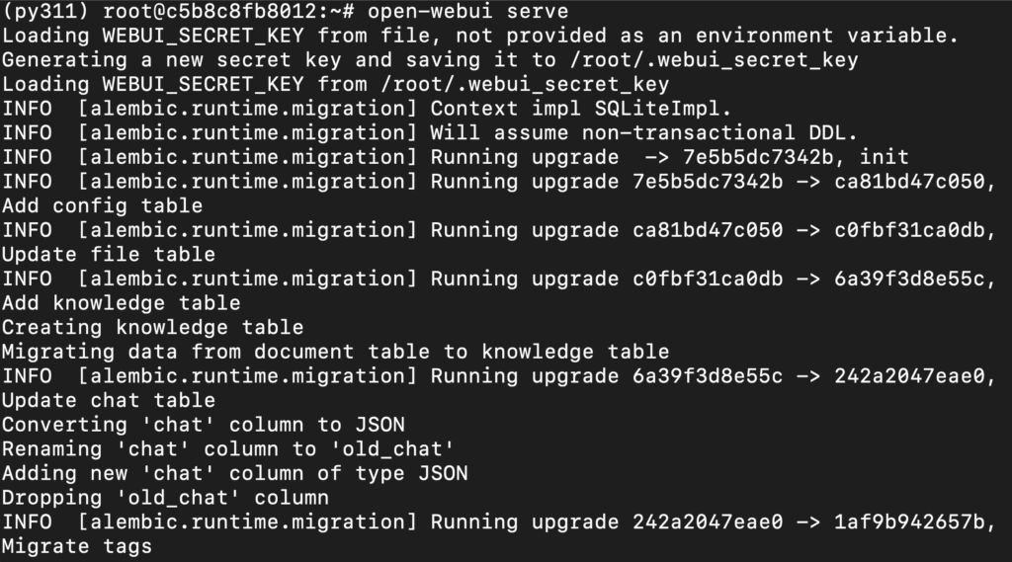Click the "Update file table" line
This screenshot has width=1012, height=562.
pyautogui.click(x=108, y=255)
